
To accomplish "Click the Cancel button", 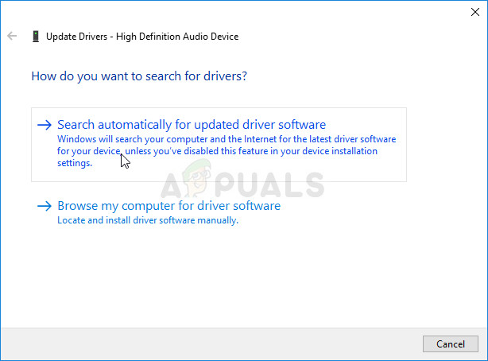I will coord(451,344).
